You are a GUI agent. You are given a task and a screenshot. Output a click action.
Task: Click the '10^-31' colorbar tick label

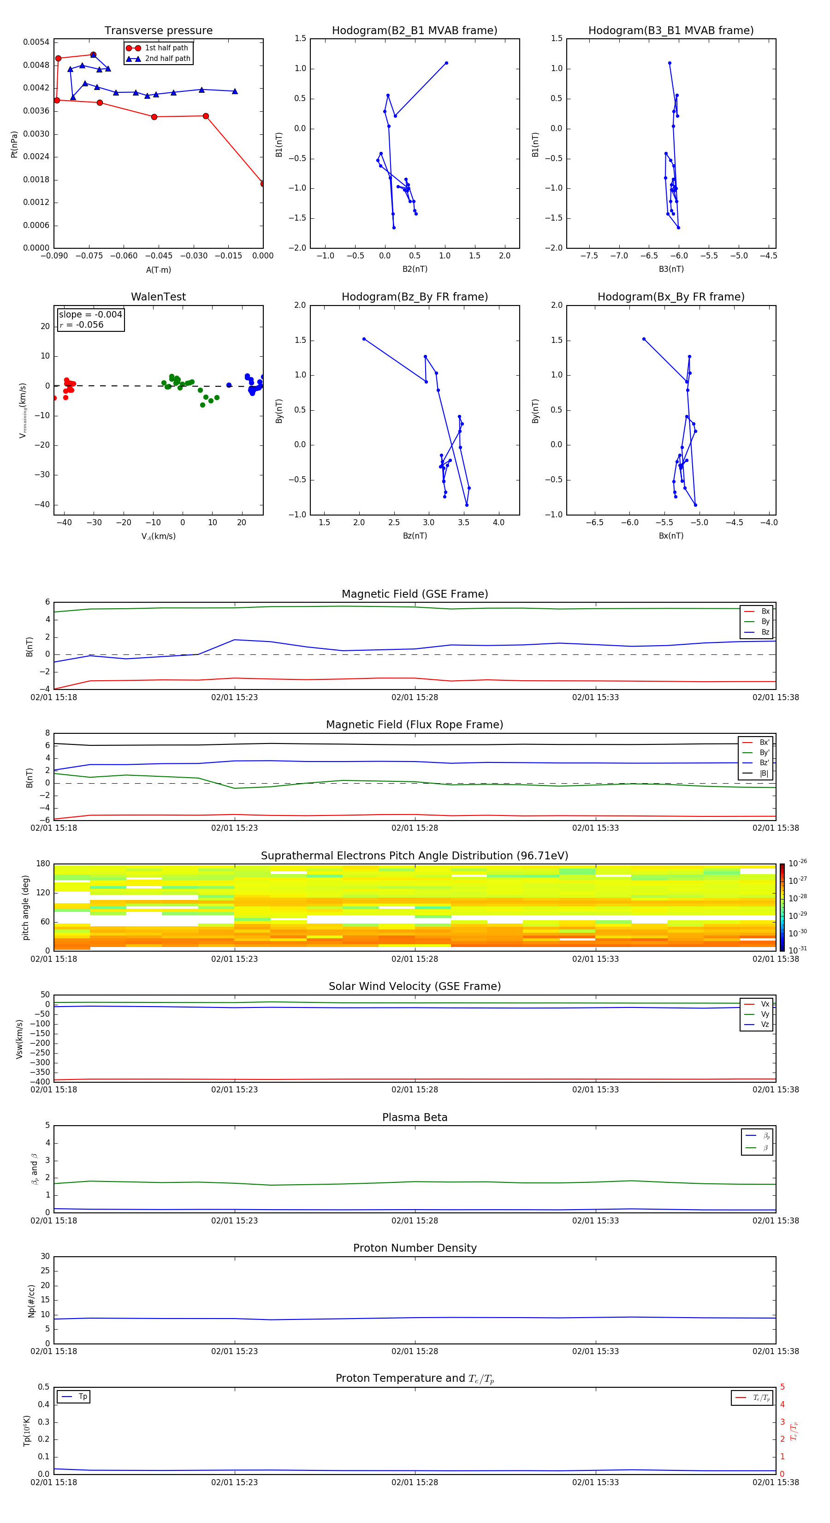[x=798, y=950]
